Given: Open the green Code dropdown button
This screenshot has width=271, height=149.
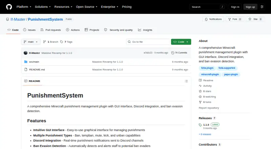Looking at the screenshot, I should [181, 42].
